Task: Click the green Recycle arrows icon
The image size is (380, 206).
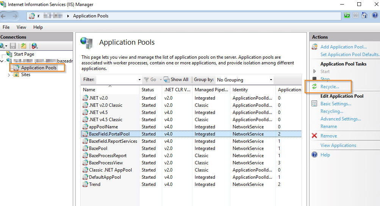Action: (x=314, y=86)
